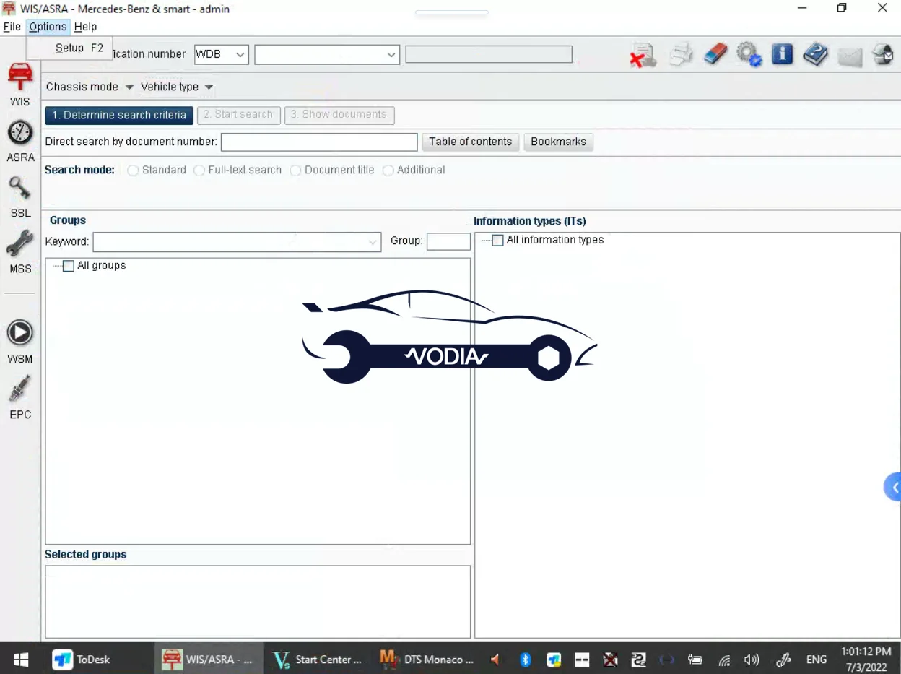Open the Help menu
Image resolution: width=901 pixels, height=674 pixels.
click(85, 27)
